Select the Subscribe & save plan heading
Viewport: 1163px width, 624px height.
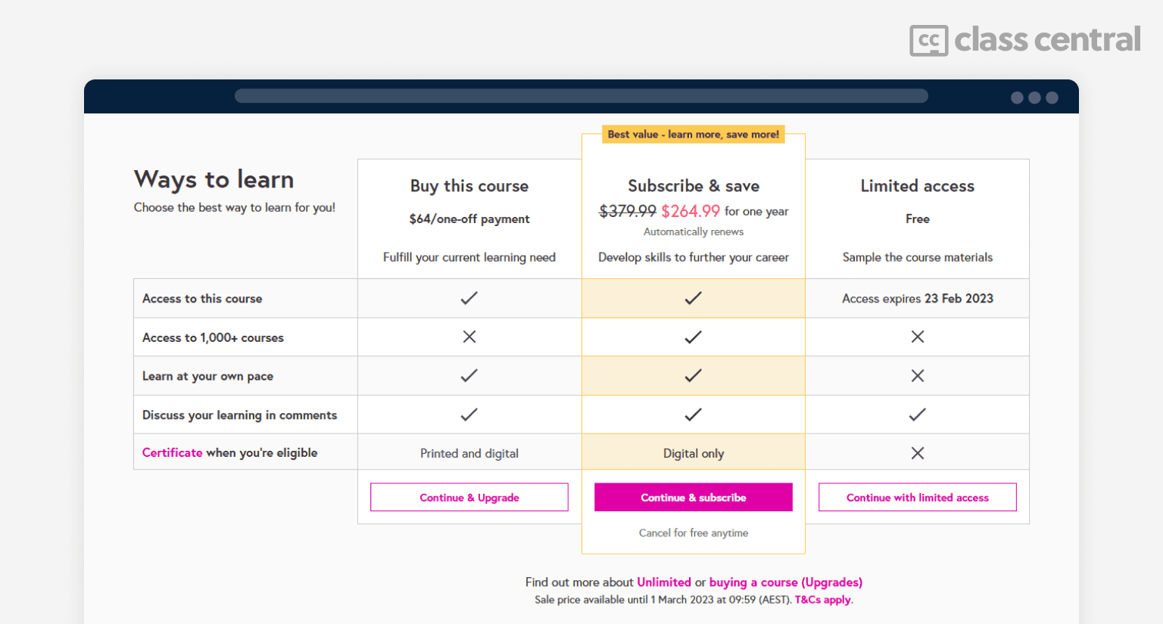pos(693,186)
